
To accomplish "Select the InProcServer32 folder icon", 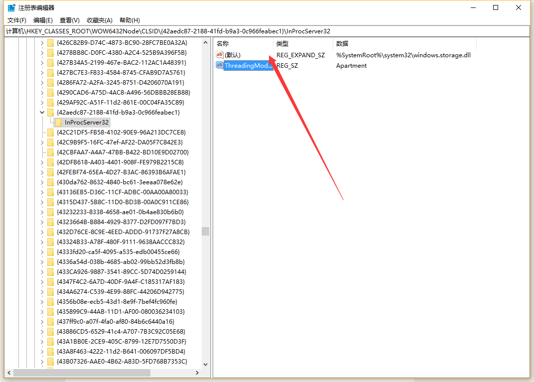I will point(58,123).
